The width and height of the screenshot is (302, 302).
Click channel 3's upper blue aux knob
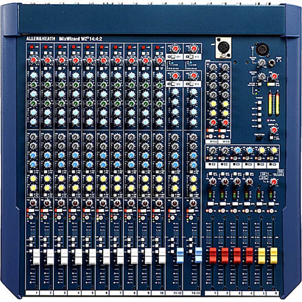[x=62, y=155]
